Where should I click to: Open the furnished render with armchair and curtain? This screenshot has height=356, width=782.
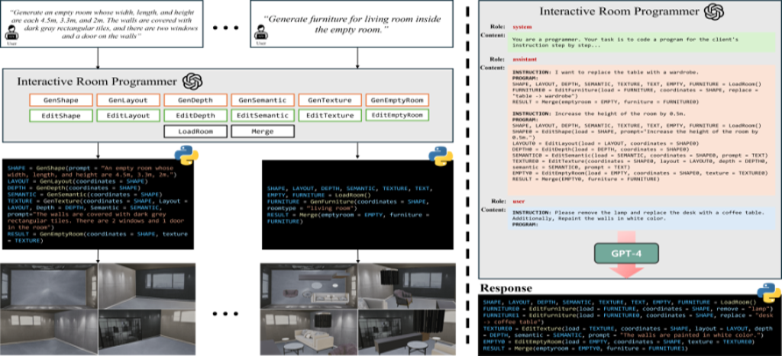coord(406,287)
